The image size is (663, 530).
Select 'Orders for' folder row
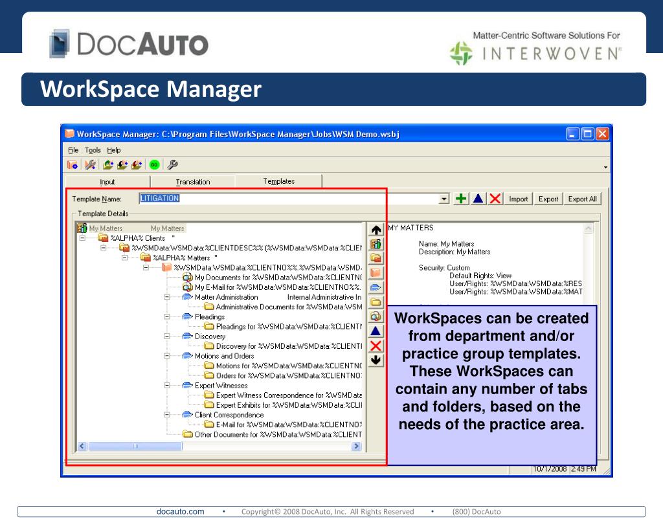[284, 375]
